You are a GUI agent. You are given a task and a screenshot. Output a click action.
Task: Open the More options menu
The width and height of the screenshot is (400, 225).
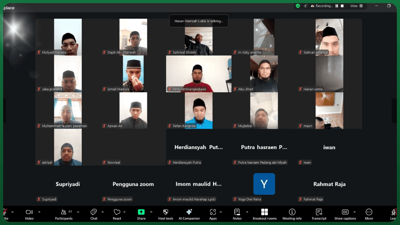(x=369, y=214)
